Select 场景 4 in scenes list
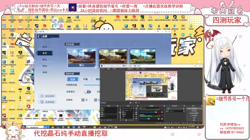Viewport: 250px width, 140px height. [108, 108]
